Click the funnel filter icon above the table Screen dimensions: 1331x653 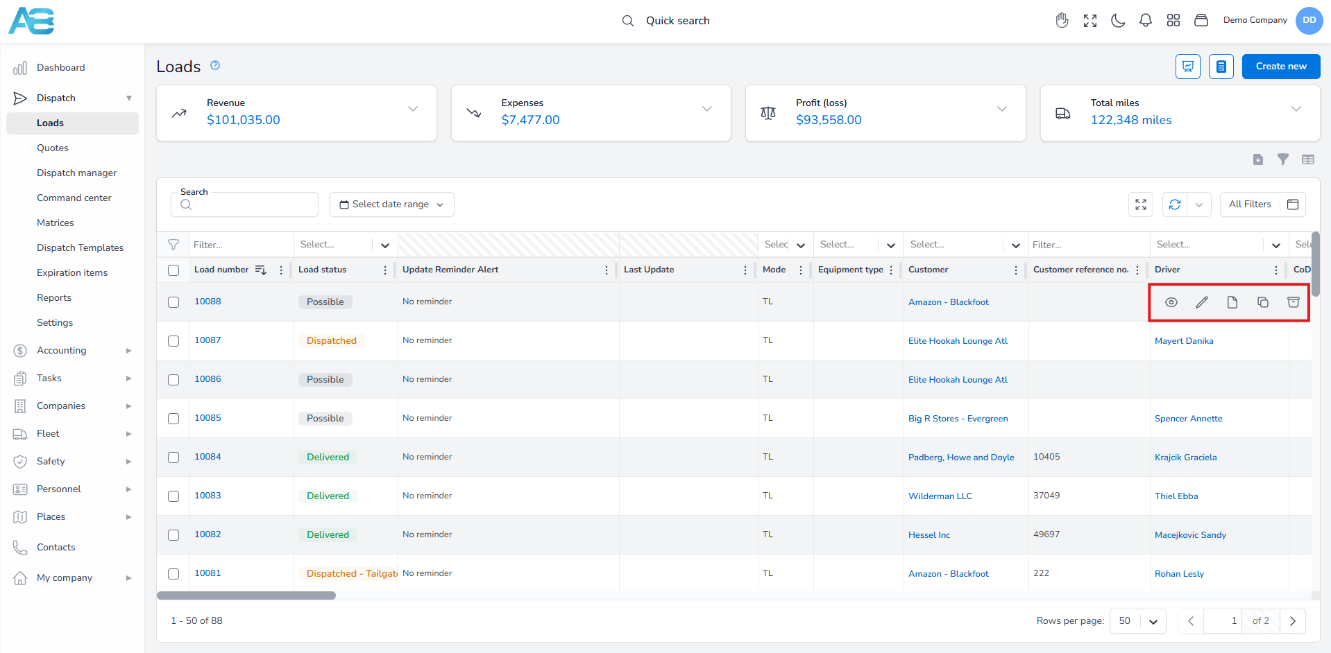point(1283,159)
